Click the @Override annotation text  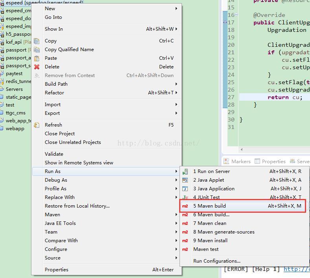click(x=269, y=15)
